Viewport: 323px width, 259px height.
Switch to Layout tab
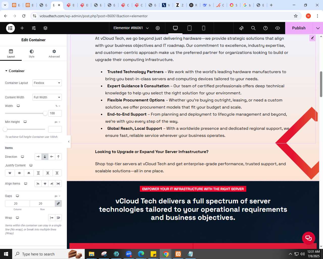point(11,54)
